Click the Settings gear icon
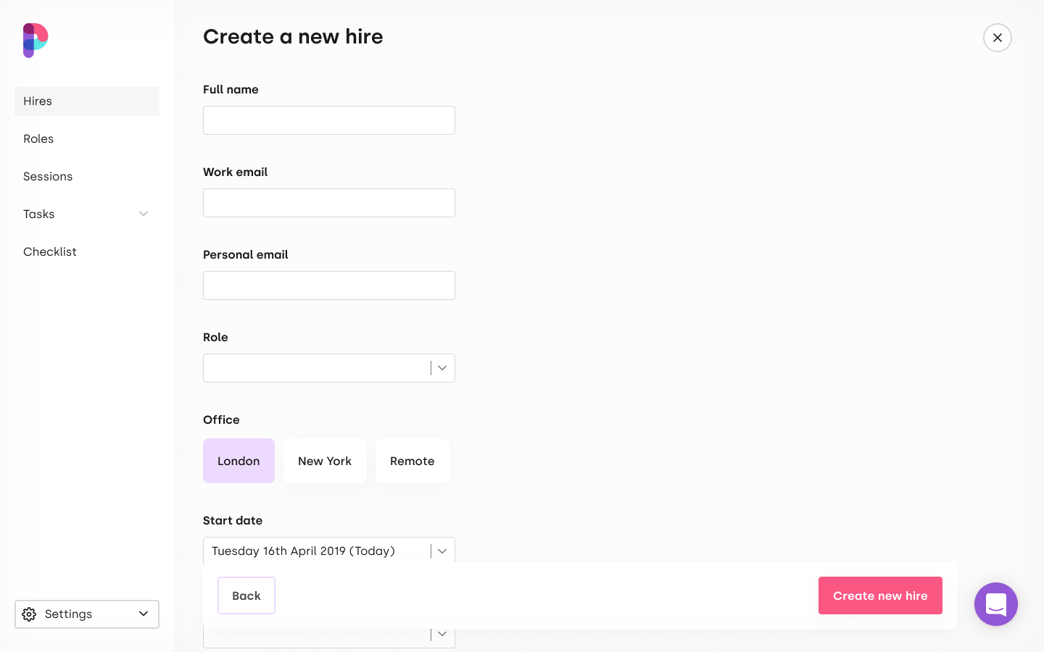Viewport: 1044px width, 652px height. 29,614
